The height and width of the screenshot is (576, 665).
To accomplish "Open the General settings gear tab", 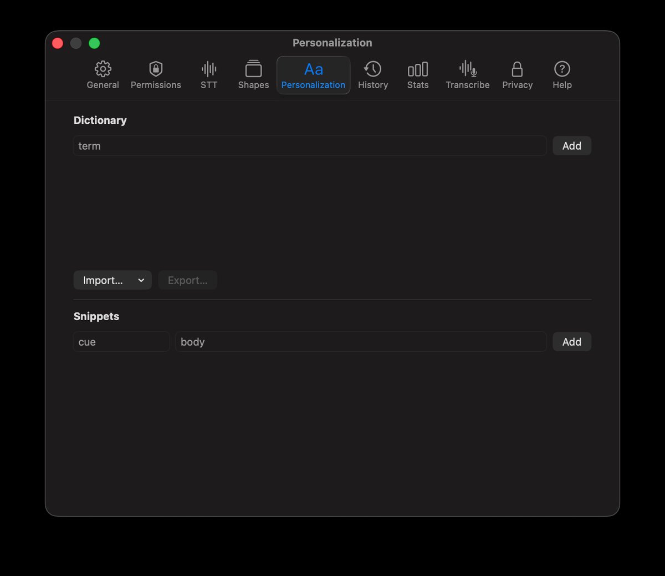I will coord(103,75).
